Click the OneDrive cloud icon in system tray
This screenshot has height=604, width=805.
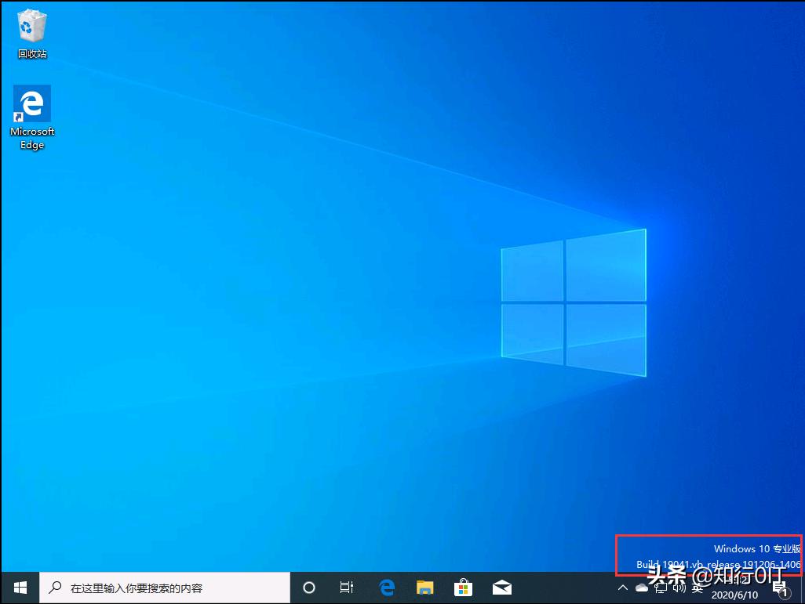pyautogui.click(x=642, y=588)
